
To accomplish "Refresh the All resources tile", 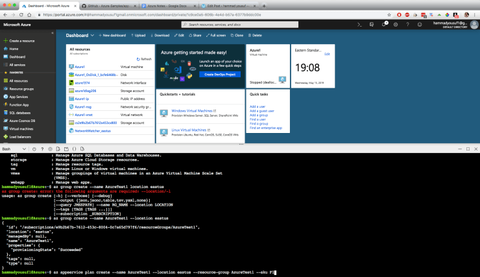I will tap(144, 59).
